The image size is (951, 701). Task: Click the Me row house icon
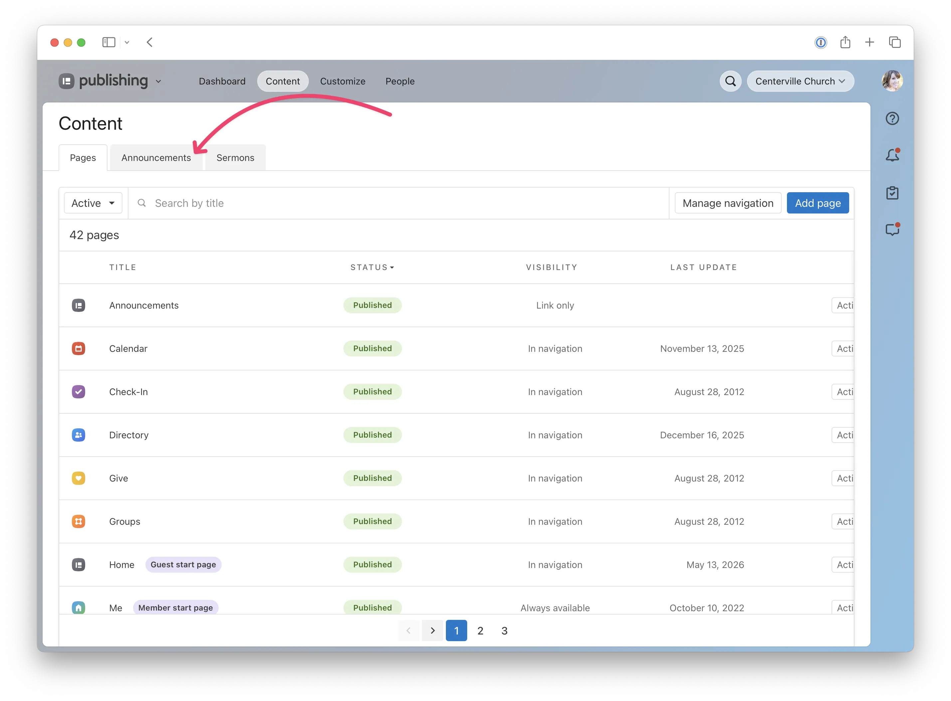click(x=79, y=608)
